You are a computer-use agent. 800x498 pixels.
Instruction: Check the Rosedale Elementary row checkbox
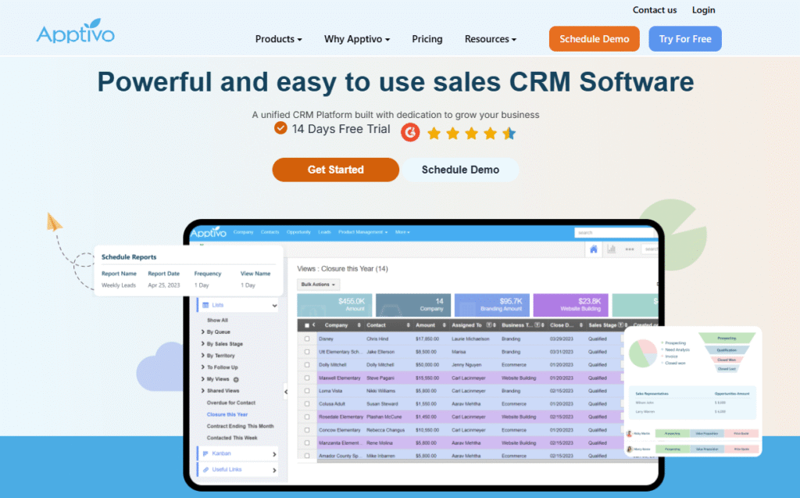coord(306,417)
